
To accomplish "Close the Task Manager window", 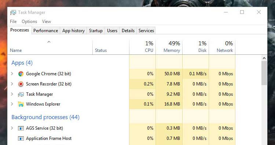I will click(259, 12).
